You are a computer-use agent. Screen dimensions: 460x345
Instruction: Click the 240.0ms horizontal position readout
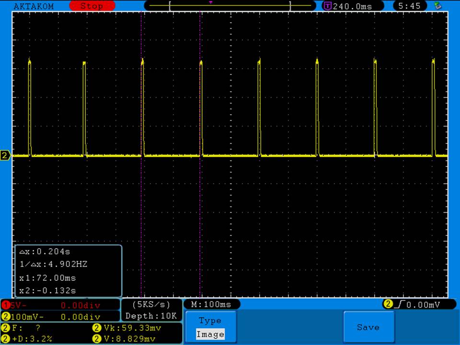(x=352, y=6)
